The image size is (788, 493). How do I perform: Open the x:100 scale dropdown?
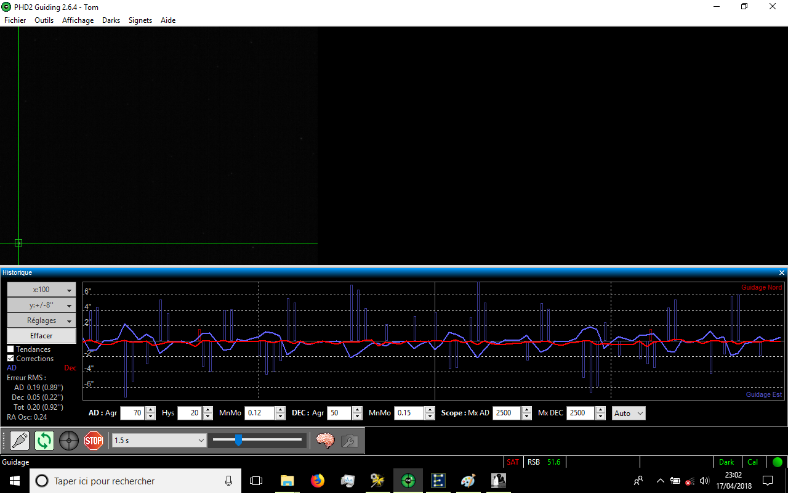41,290
